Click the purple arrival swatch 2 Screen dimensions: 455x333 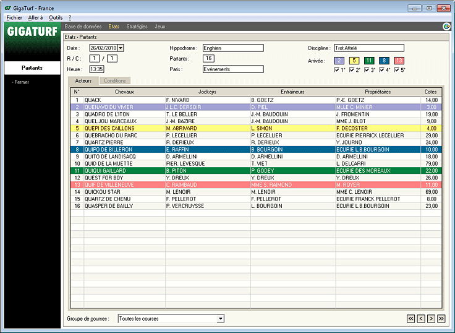point(339,61)
